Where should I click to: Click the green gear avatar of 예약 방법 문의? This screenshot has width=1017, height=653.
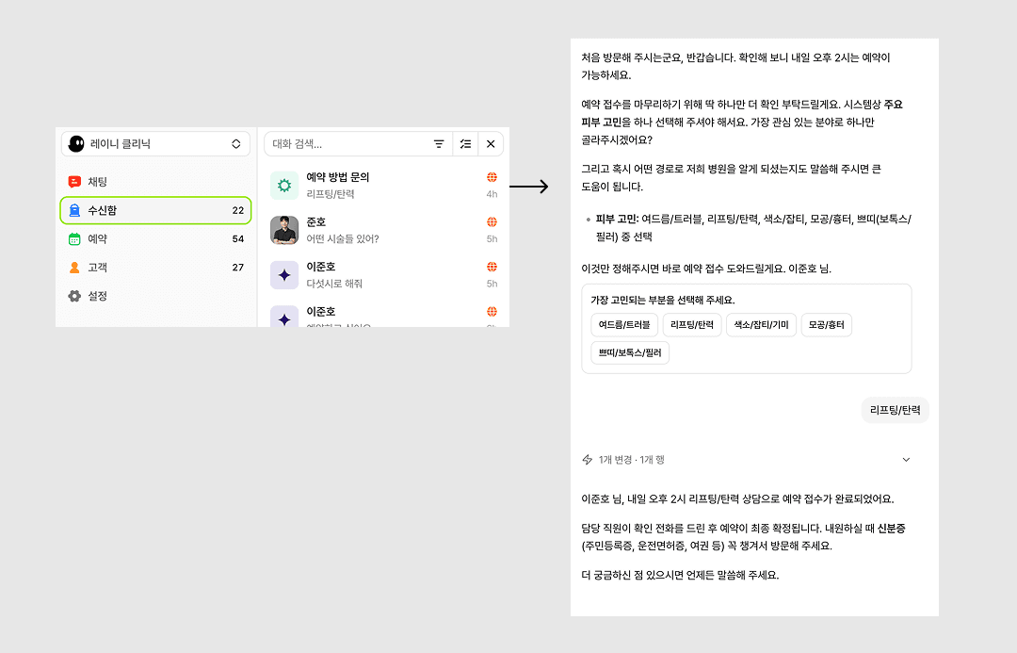pos(284,186)
